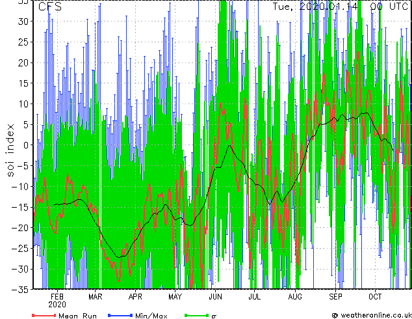Viewport: 412px width, 319px height.
Task: Click the soi index axis title
Action: pyautogui.click(x=10, y=150)
